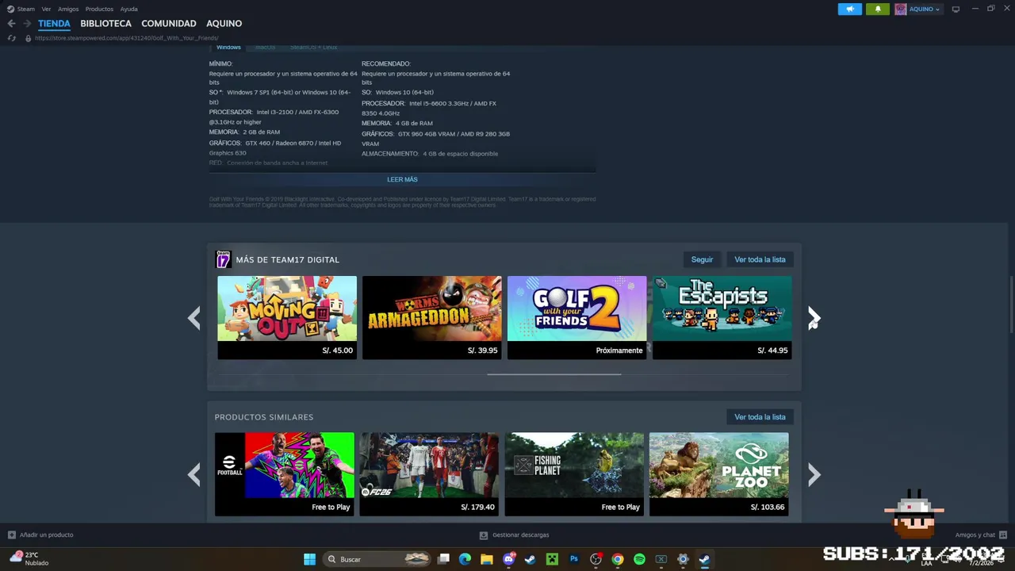
Task: Open Google Chrome from the taskbar
Action: coord(618,559)
